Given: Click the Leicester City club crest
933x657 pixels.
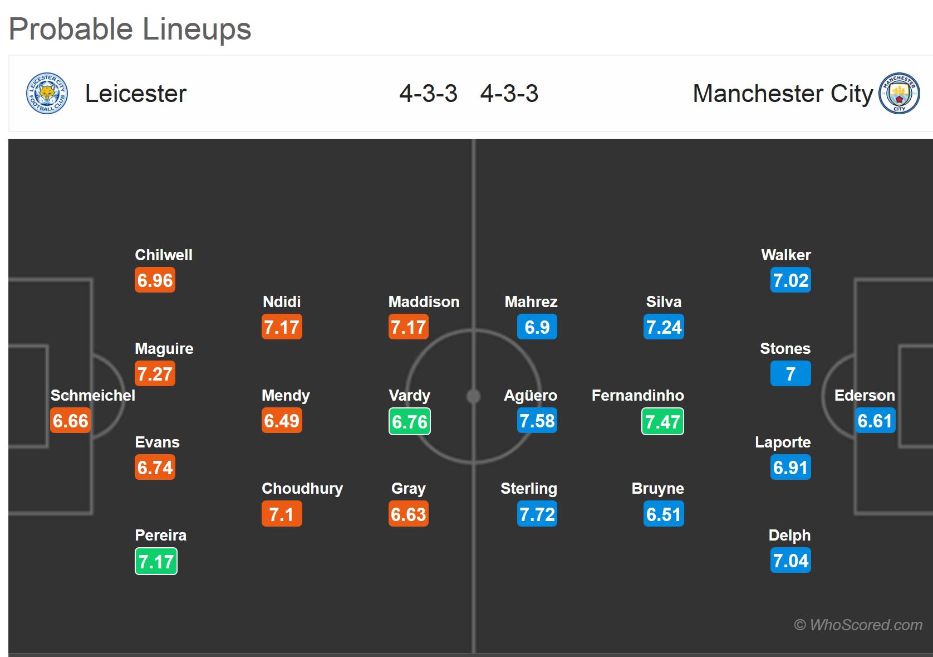Looking at the screenshot, I should [47, 93].
